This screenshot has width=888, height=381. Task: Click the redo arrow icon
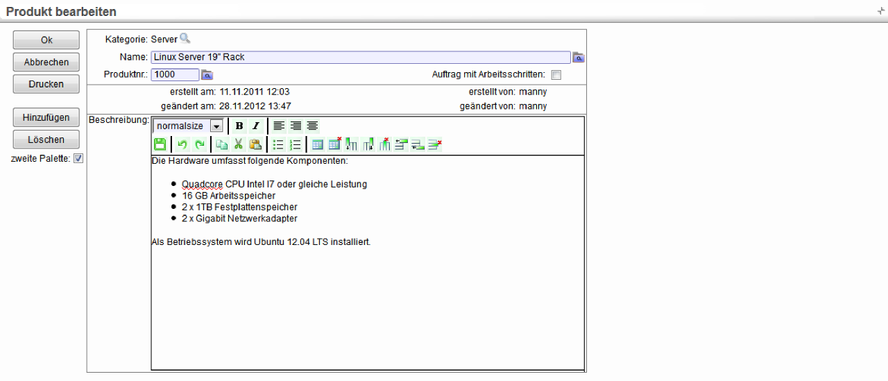coord(199,144)
